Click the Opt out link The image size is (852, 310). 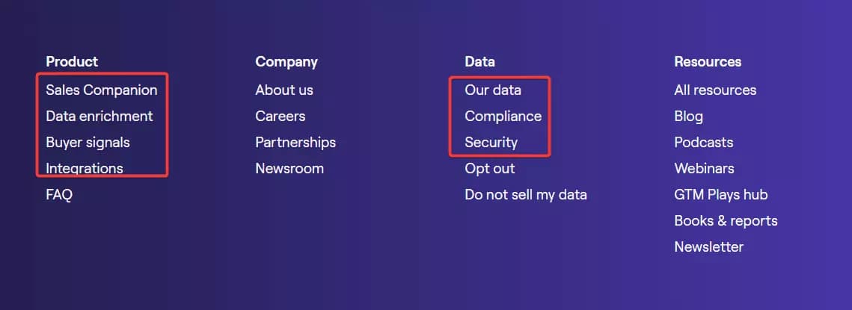[489, 169]
